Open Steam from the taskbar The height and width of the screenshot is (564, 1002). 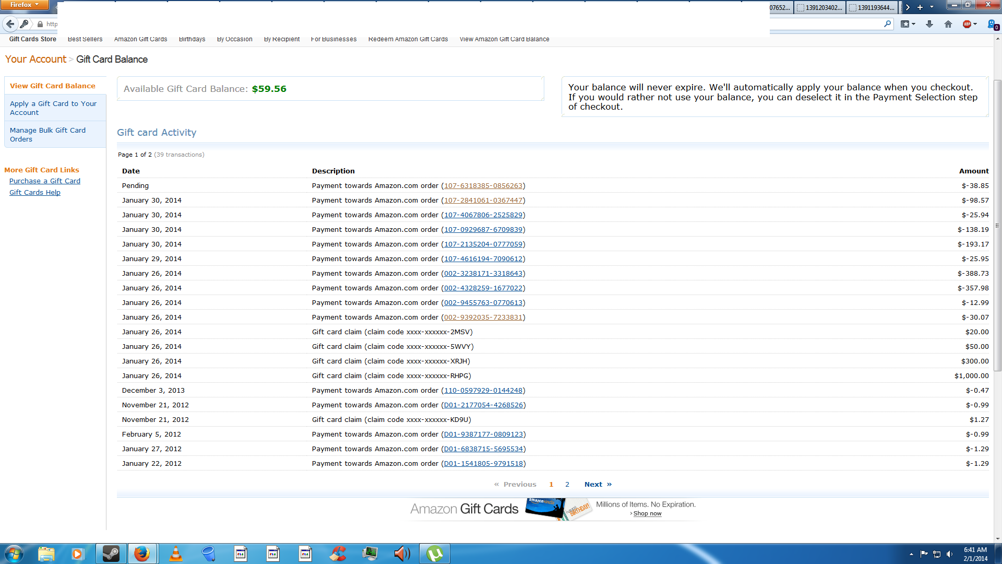tap(111, 554)
